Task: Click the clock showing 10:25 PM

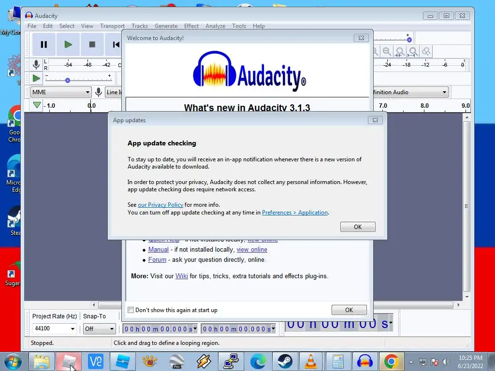Action: [470, 358]
